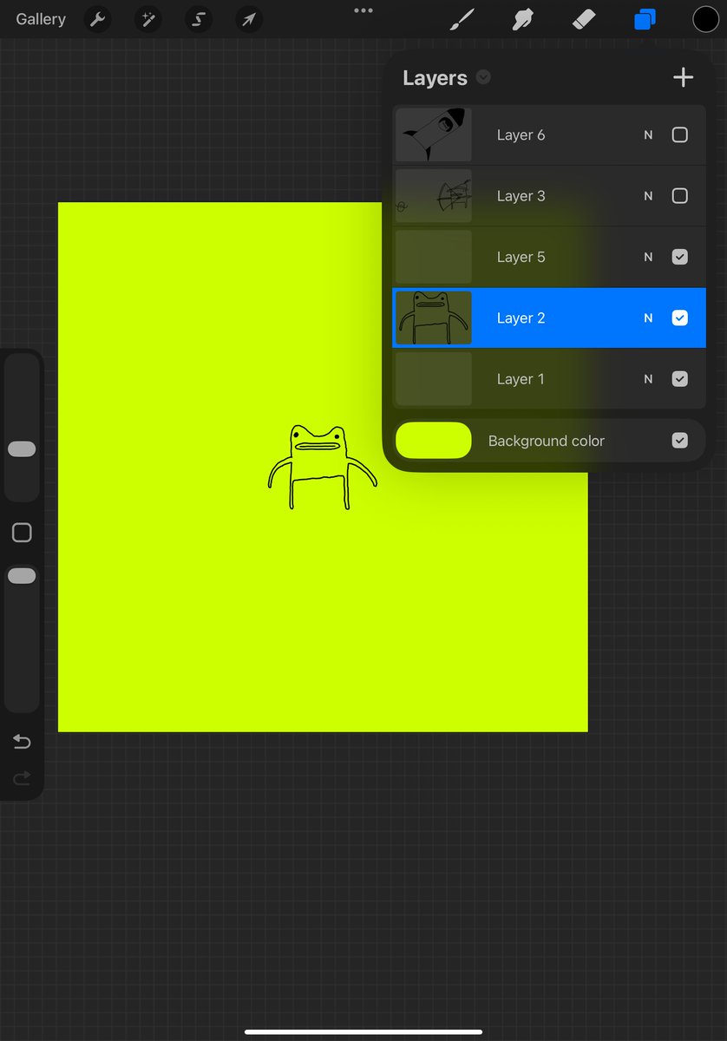Select the Smudge tool
The image size is (727, 1041).
[523, 19]
